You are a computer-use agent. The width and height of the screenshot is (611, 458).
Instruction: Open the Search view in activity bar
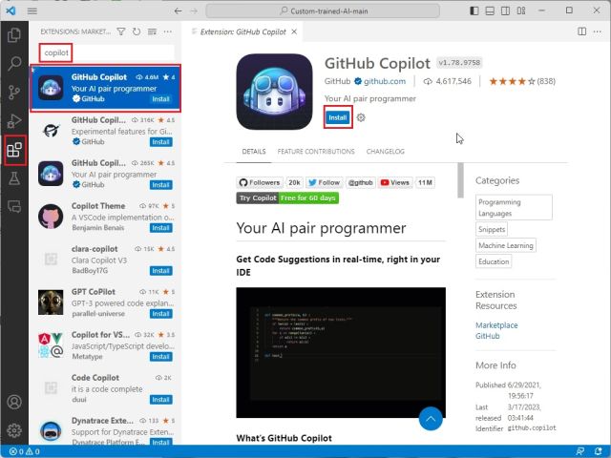tap(14, 64)
